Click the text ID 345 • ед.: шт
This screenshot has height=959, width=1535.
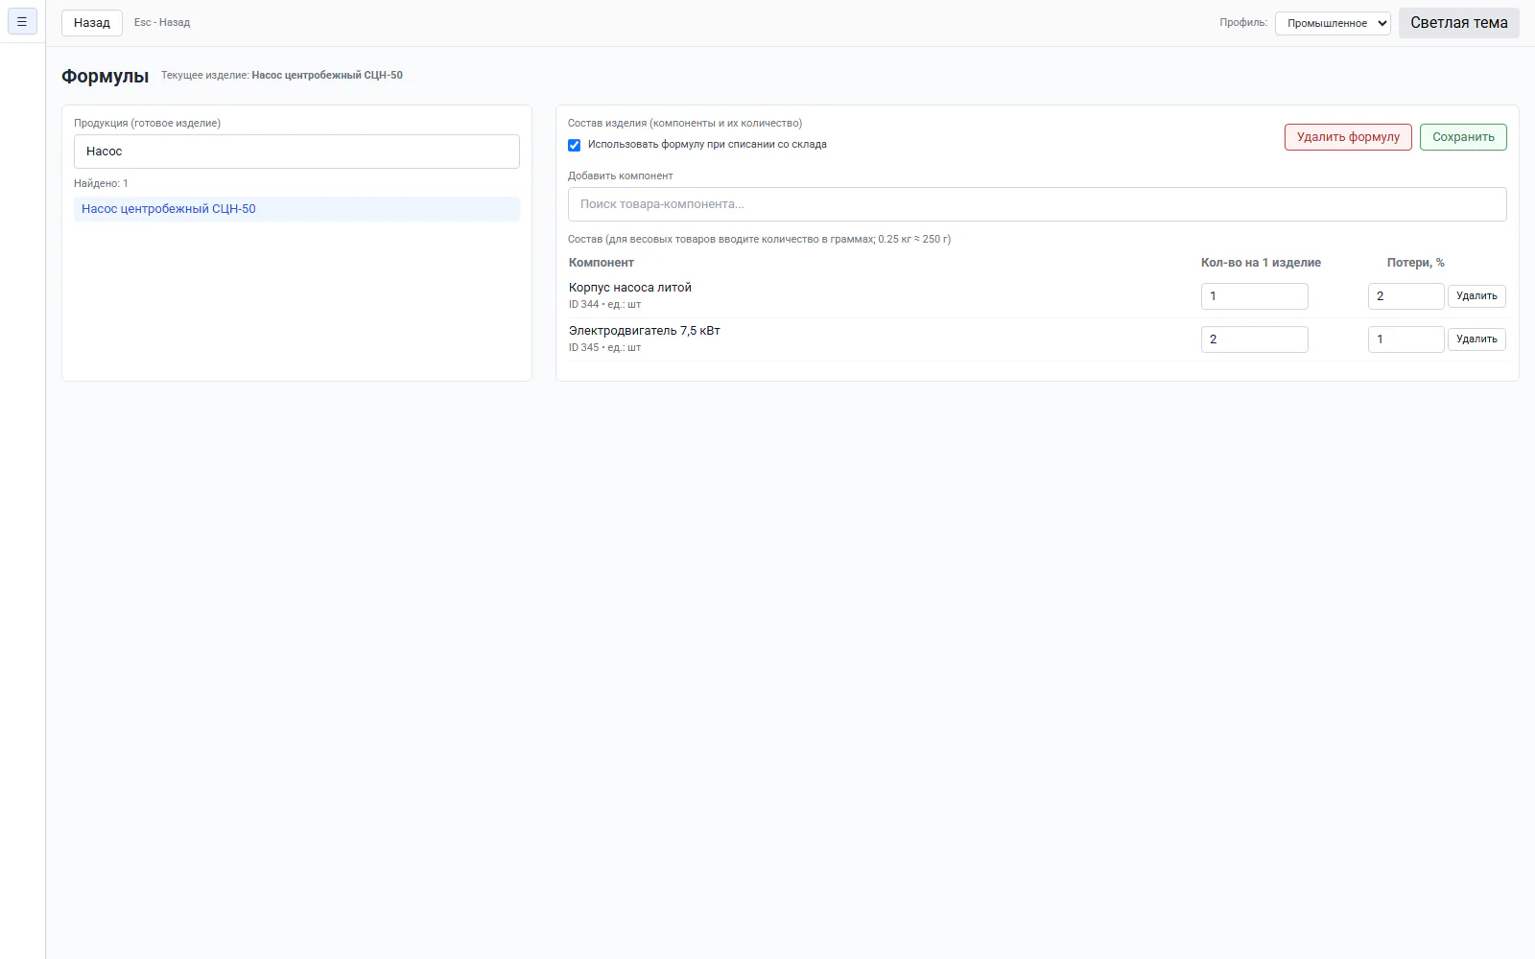coord(604,348)
